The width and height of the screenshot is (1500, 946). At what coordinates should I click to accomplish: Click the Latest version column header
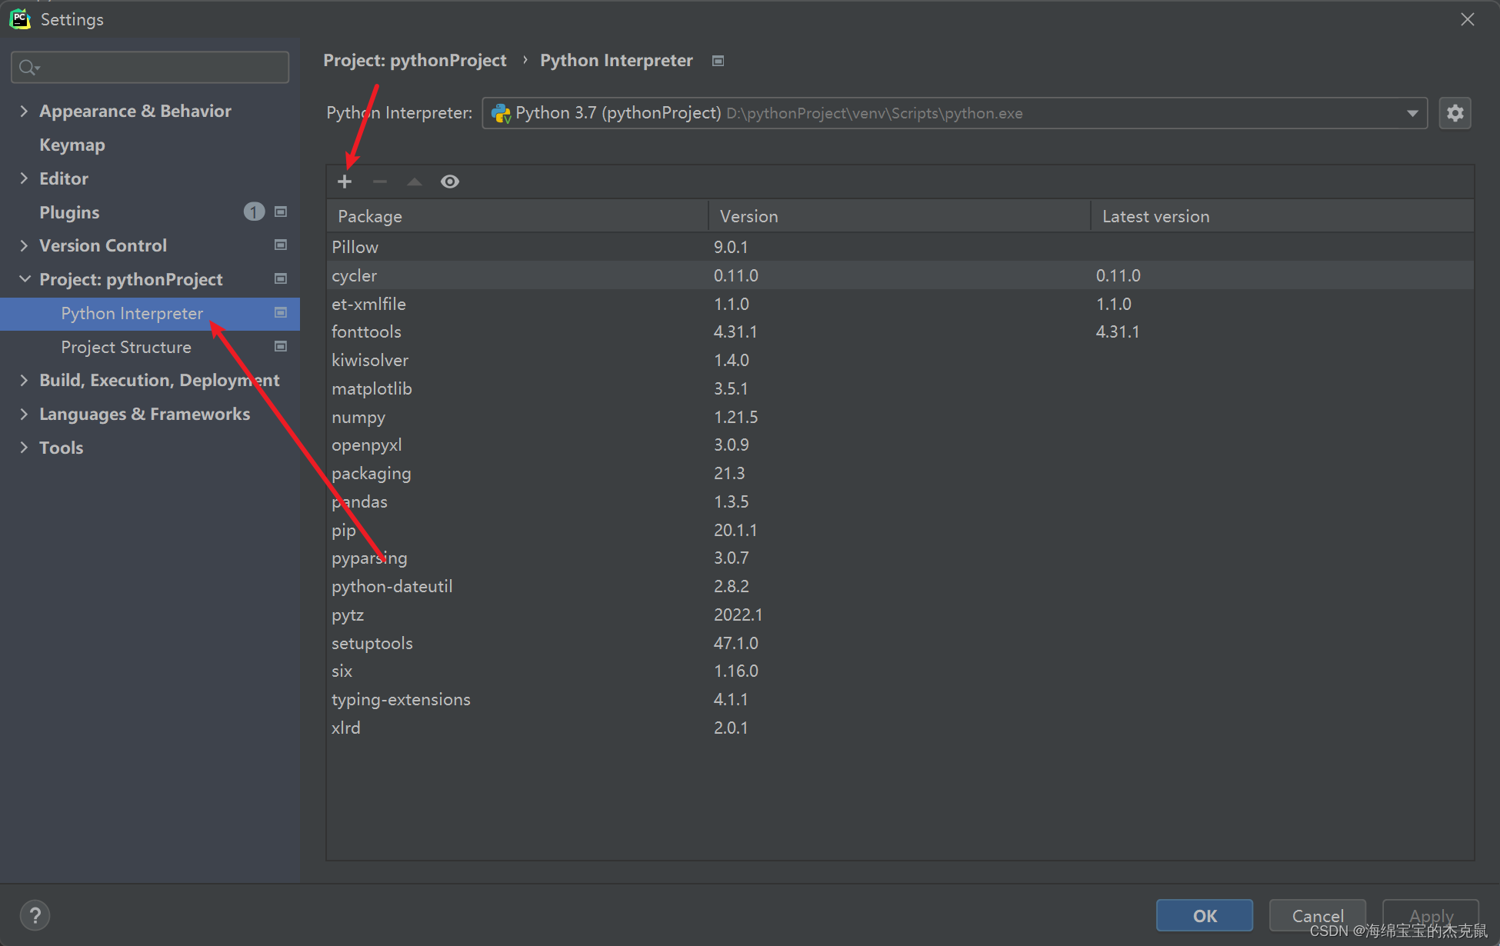[1155, 216]
